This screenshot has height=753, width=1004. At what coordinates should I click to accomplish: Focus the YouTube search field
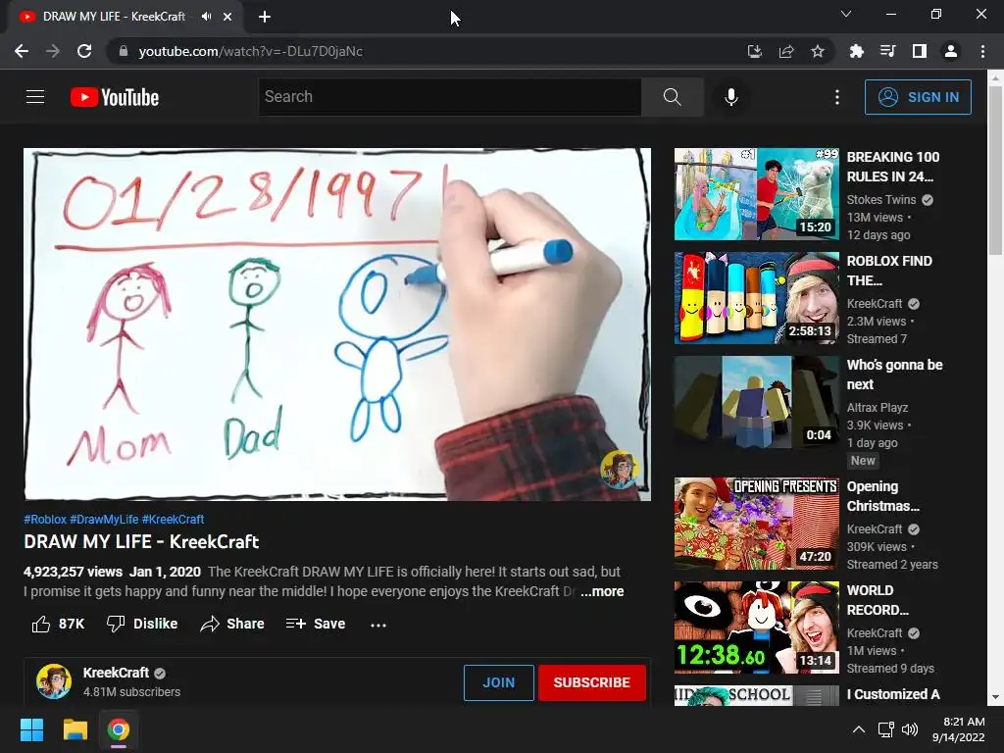(449, 97)
